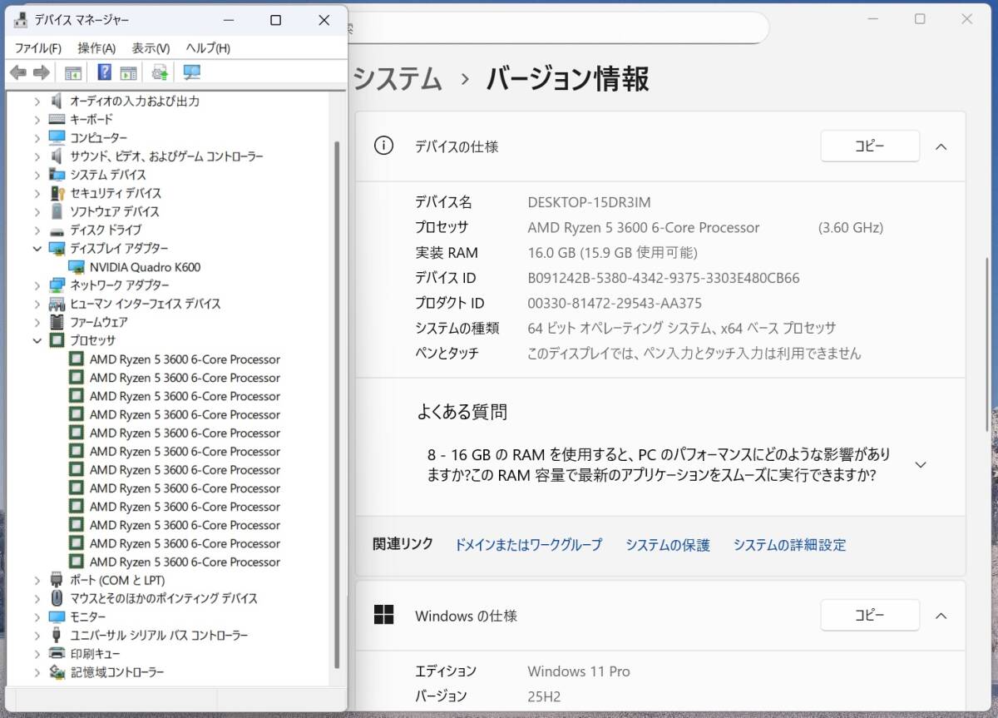Expand the ネットワーク アダプター node

tap(37, 285)
